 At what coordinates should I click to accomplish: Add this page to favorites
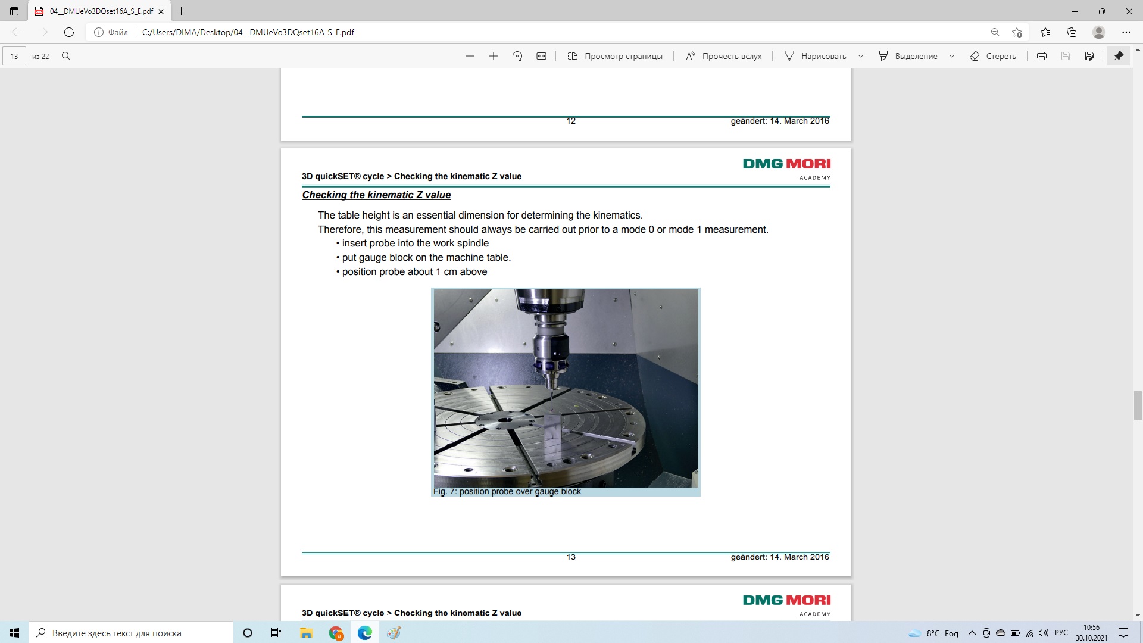(1017, 32)
